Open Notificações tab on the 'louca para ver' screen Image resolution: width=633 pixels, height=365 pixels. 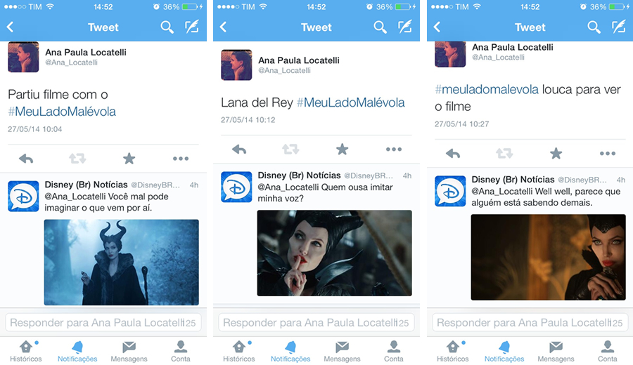[504, 351]
